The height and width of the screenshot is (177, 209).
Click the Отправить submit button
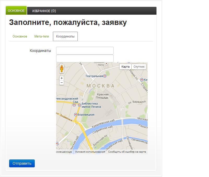[22, 163]
